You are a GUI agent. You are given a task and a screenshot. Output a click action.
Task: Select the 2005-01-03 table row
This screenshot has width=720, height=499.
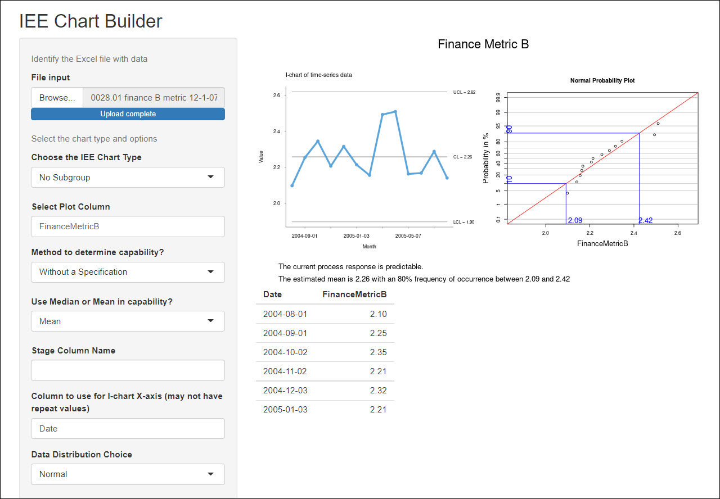(325, 410)
